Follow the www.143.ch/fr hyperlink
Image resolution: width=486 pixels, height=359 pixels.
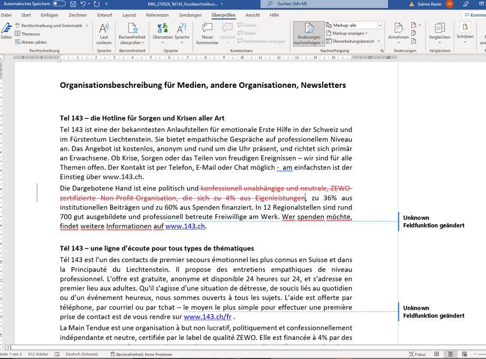[207, 317]
